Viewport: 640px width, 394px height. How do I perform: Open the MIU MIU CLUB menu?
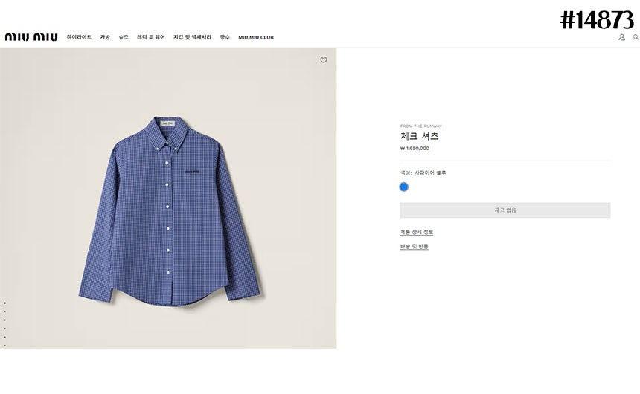click(256, 37)
